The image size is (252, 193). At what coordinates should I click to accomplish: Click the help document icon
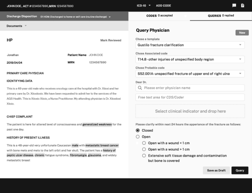[242, 6]
